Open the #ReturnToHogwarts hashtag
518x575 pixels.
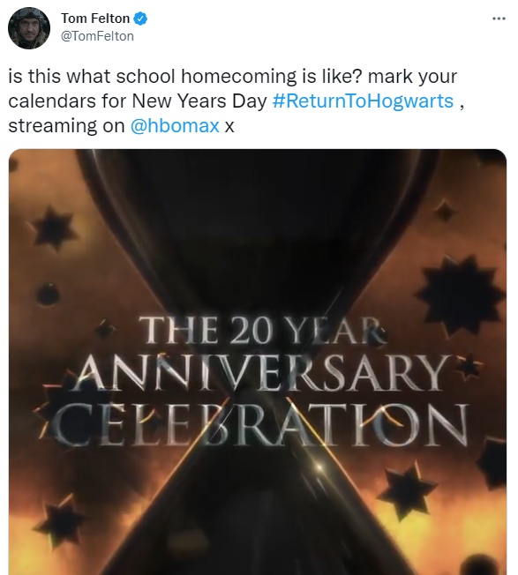click(363, 101)
